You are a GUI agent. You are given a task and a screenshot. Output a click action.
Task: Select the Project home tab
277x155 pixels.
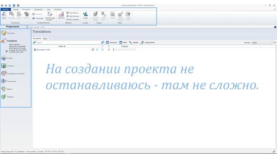coord(13,27)
